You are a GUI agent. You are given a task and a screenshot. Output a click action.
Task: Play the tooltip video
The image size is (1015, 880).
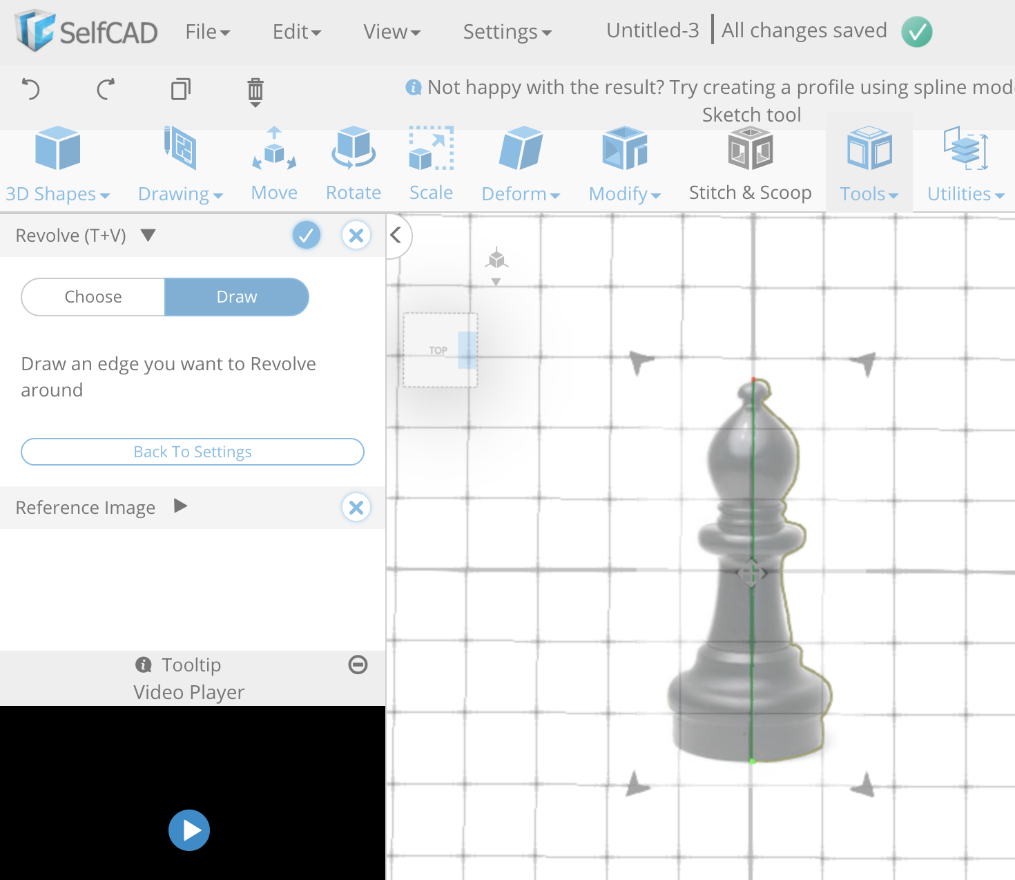[x=189, y=830]
